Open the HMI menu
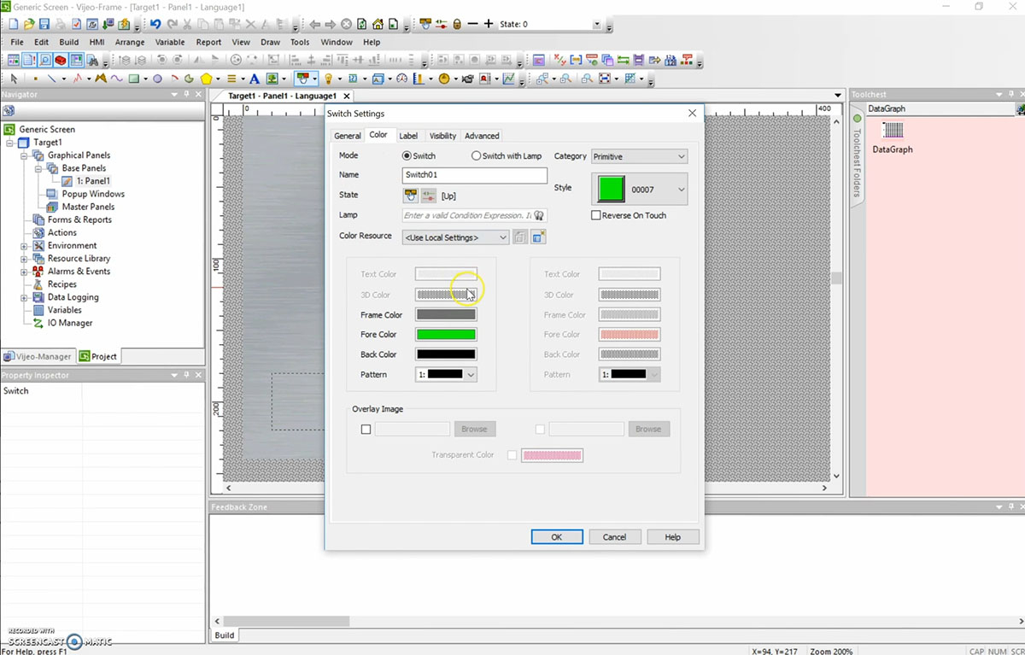The width and height of the screenshot is (1025, 655). [x=97, y=42]
